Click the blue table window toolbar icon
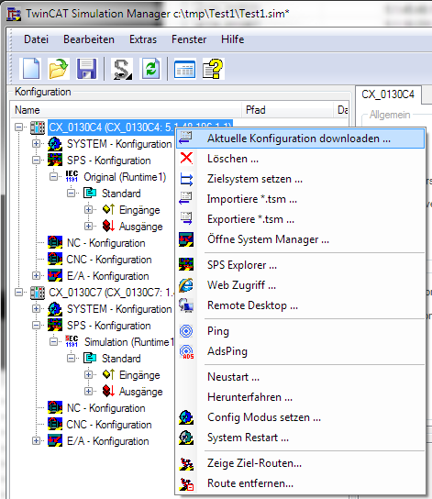This screenshot has height=499, width=432. coord(184,69)
